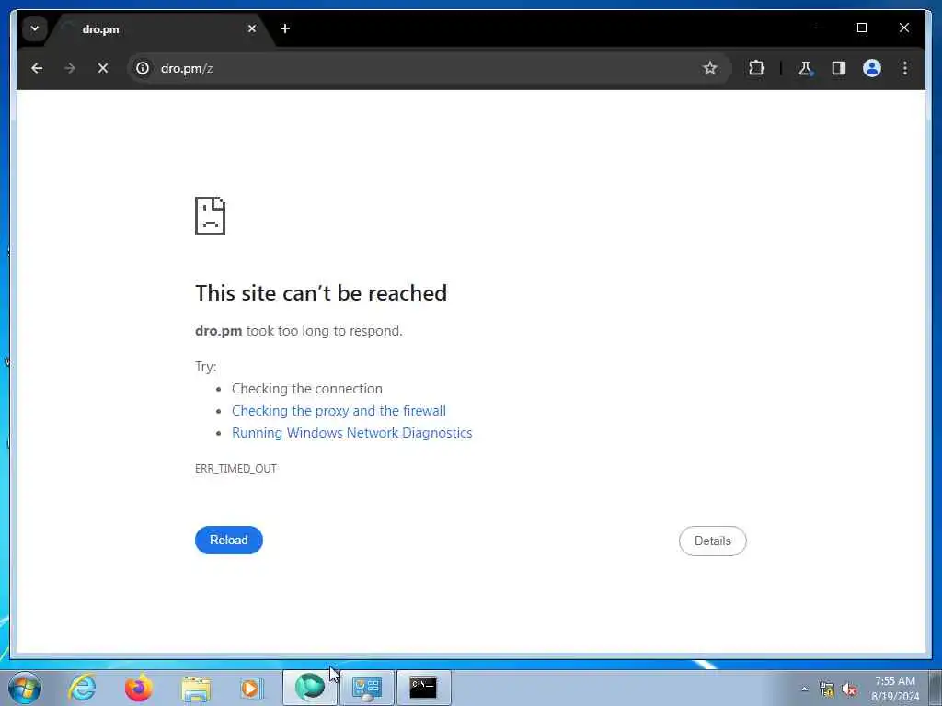Screen dimensions: 942x706
Task: Click the Reload button
Action: tap(229, 540)
